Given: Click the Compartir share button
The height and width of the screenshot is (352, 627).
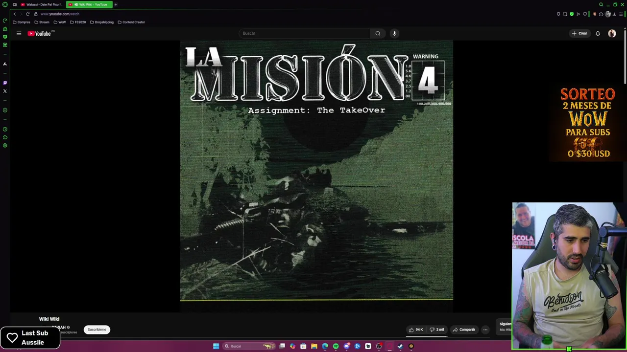Looking at the screenshot, I should click(x=464, y=330).
